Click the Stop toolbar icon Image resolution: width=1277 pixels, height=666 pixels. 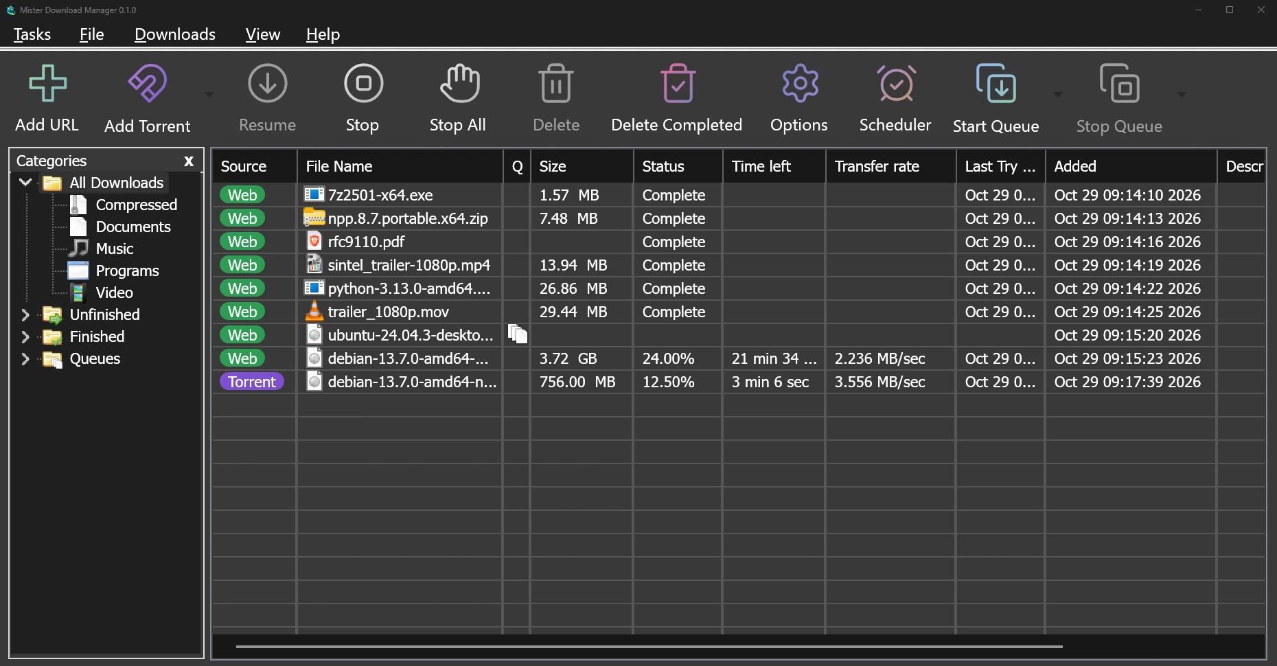click(363, 84)
